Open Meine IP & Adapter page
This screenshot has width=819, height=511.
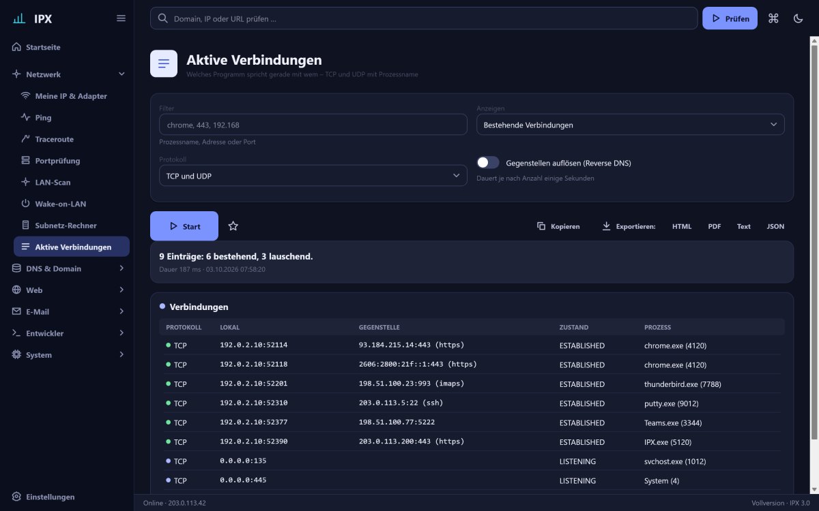click(x=72, y=96)
